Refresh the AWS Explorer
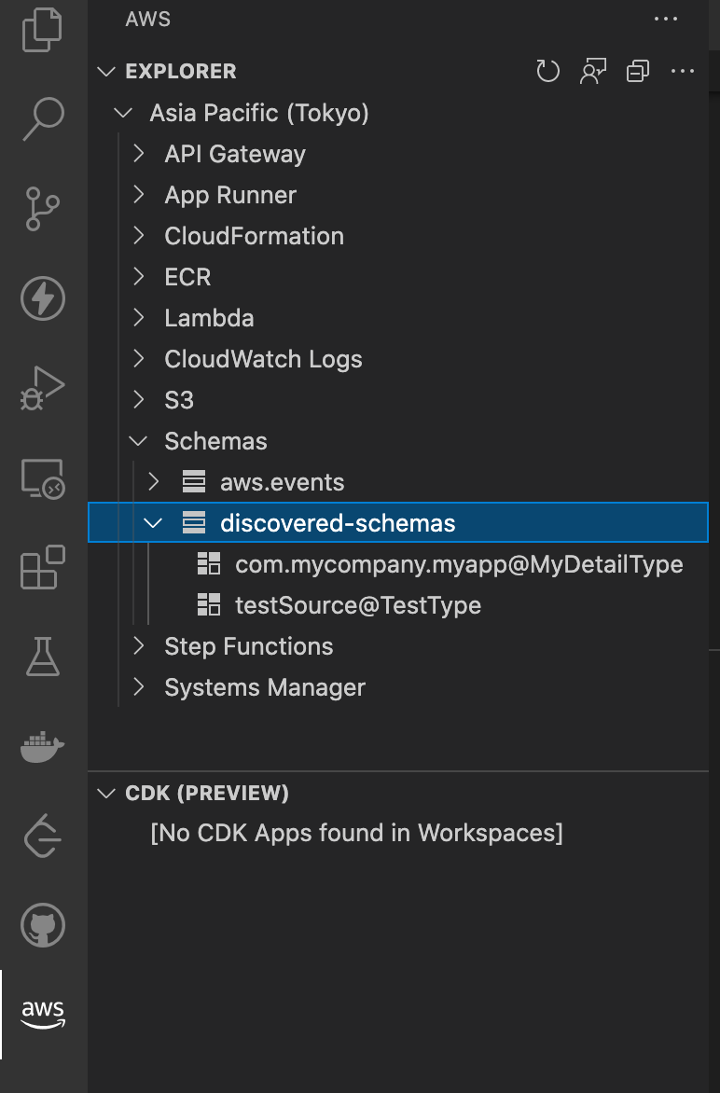The height and width of the screenshot is (1093, 720). (548, 71)
